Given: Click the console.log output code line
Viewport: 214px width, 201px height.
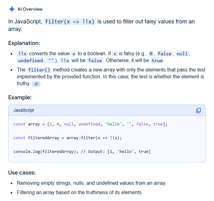Looking at the screenshot, I should pyautogui.click(x=82, y=152).
